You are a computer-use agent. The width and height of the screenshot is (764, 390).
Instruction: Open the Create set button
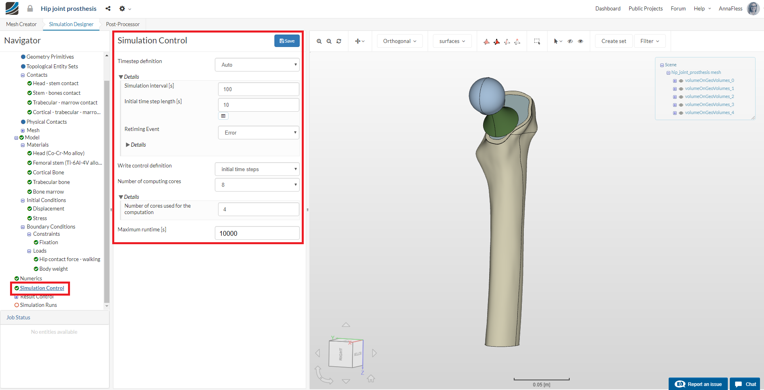613,41
